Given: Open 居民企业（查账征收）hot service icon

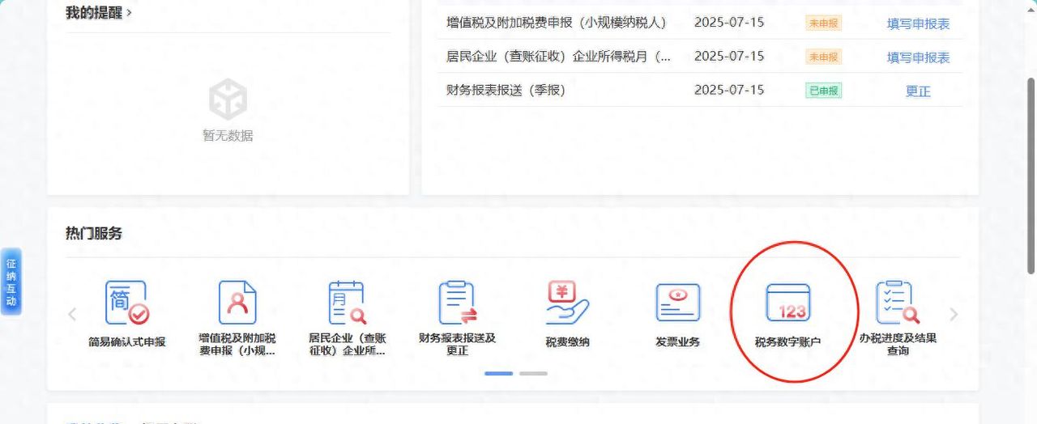Looking at the screenshot, I should [x=347, y=318].
